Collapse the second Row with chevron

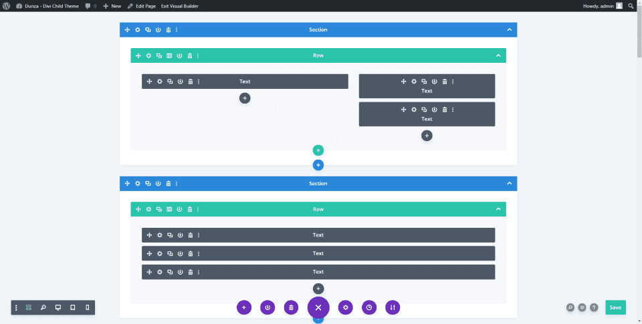pos(498,210)
